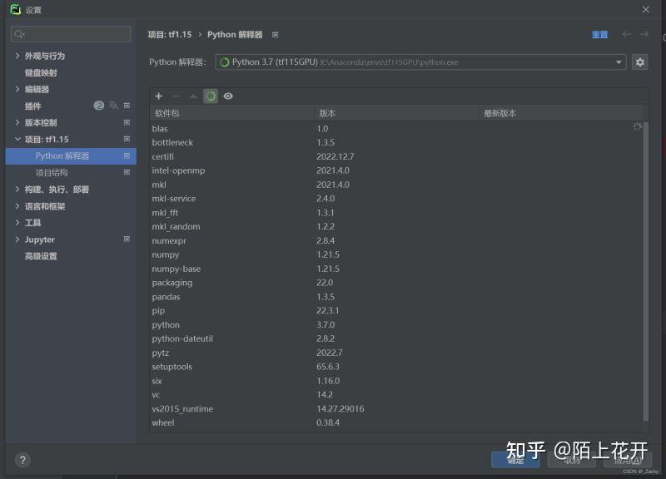666x479 pixels.
Task: Click the blue 重建 link
Action: point(599,34)
